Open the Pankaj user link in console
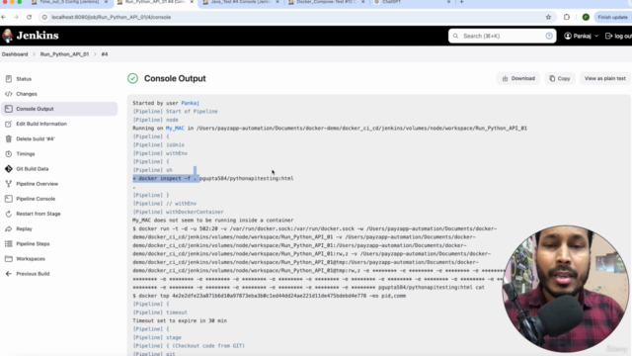Viewport: 632px width, 356px height. coord(190,103)
